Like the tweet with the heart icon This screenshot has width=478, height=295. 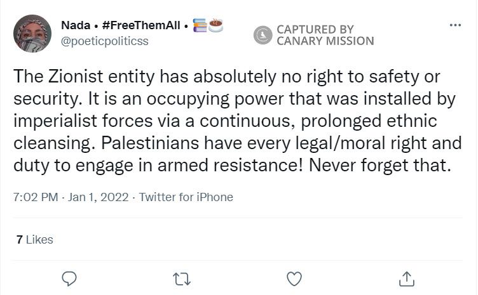(294, 279)
